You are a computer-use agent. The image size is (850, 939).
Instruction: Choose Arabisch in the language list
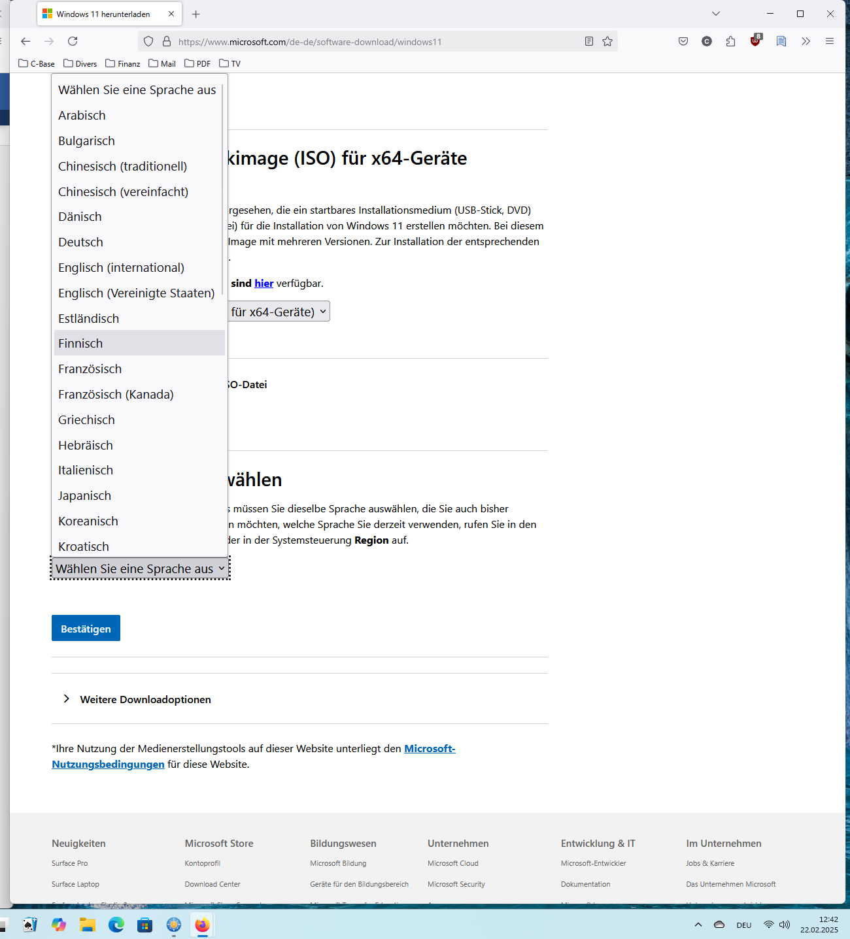tap(139, 115)
